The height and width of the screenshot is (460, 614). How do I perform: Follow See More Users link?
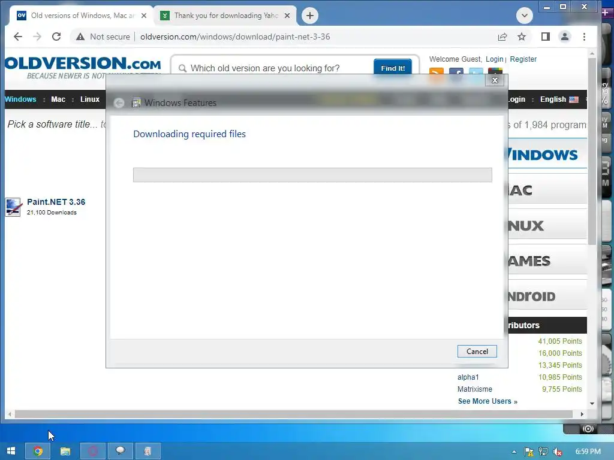click(x=487, y=401)
